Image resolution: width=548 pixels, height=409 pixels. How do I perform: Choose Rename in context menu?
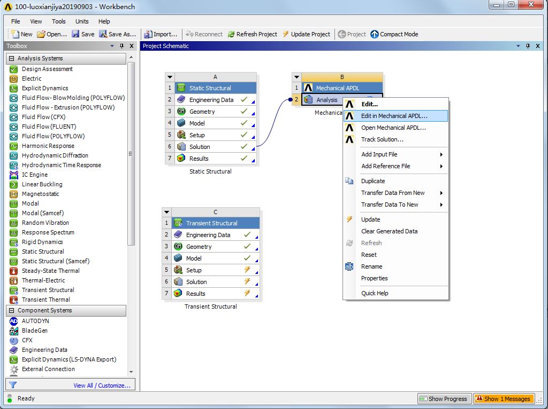point(395,266)
